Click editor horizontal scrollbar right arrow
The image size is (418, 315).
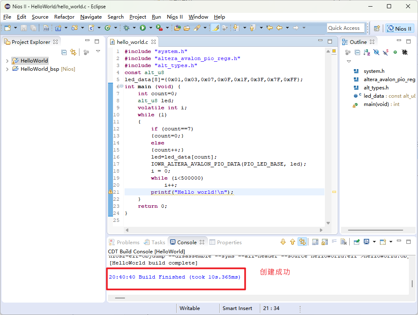point(321,230)
